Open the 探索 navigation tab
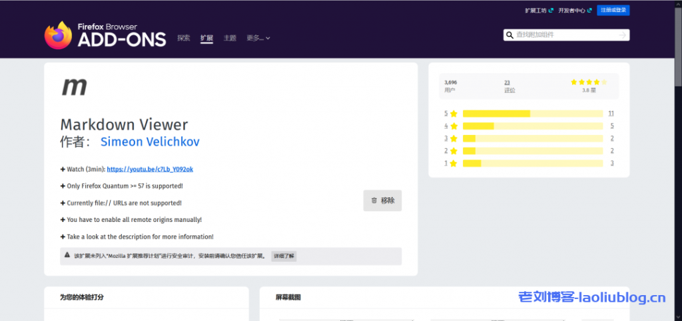Screen dimensions: 682x321 pyautogui.click(x=184, y=38)
